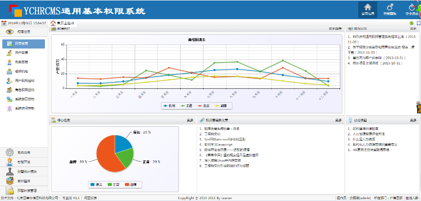
Task: Click 更多图表 link above line chart
Action: pyautogui.click(x=335, y=29)
